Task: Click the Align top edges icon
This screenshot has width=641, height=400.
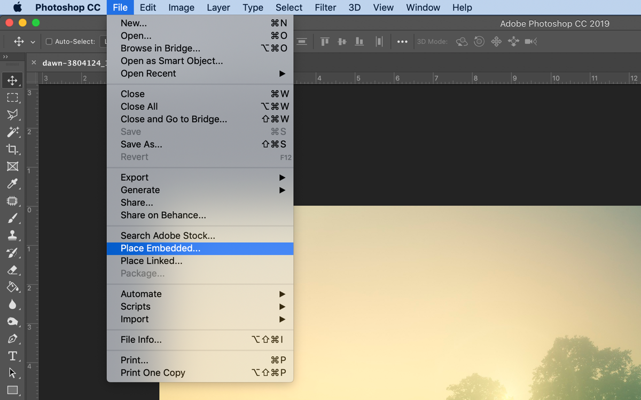Action: 324,42
